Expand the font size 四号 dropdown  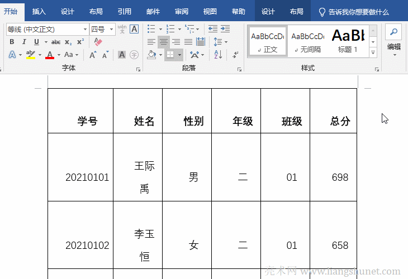pyautogui.click(x=102, y=30)
